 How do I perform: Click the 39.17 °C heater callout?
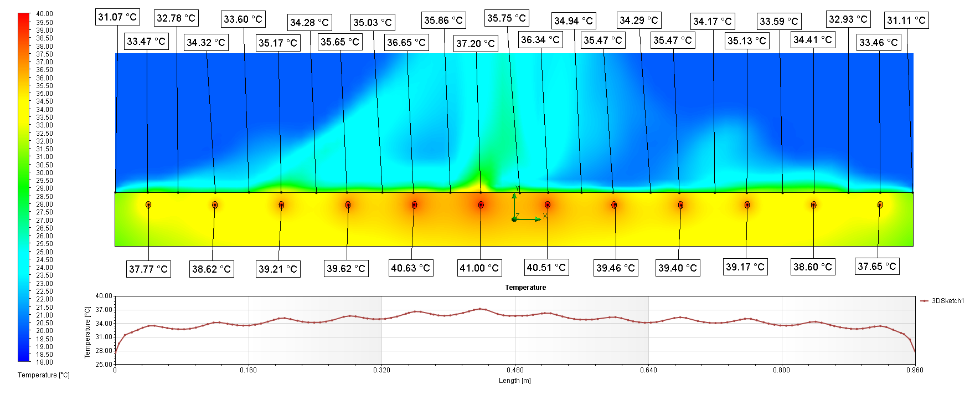pos(745,267)
